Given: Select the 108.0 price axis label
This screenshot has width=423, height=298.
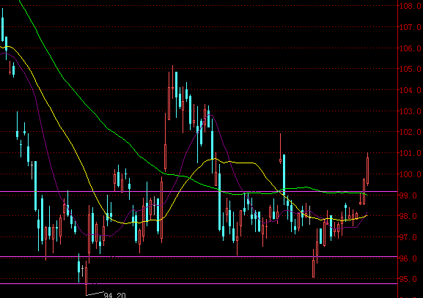Looking at the screenshot, I should coord(411,6).
